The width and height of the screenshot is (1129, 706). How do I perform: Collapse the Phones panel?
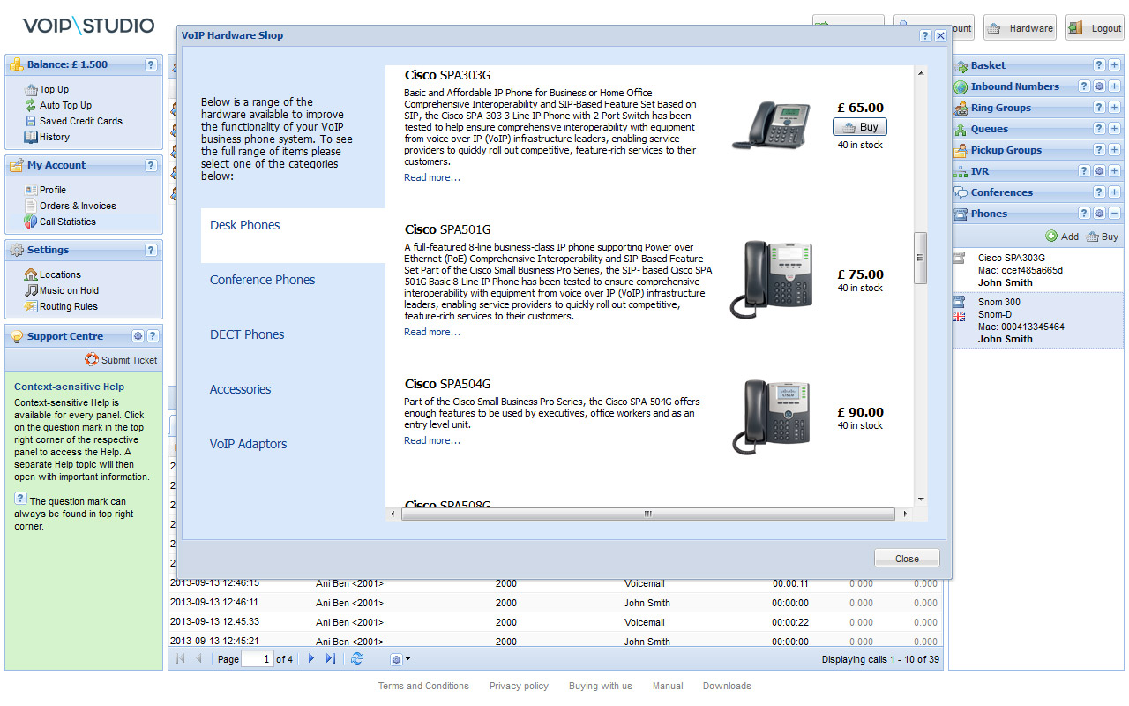pyautogui.click(x=1114, y=214)
